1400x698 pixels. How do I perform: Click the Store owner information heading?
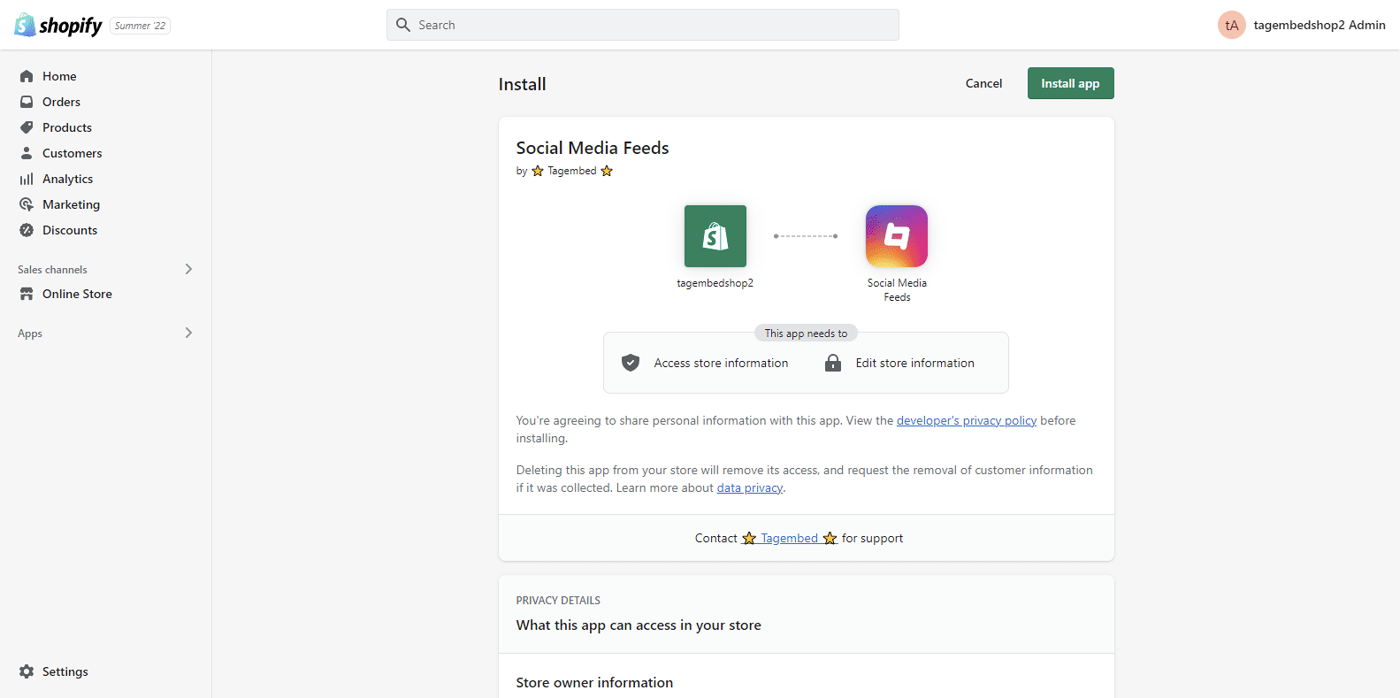point(594,683)
